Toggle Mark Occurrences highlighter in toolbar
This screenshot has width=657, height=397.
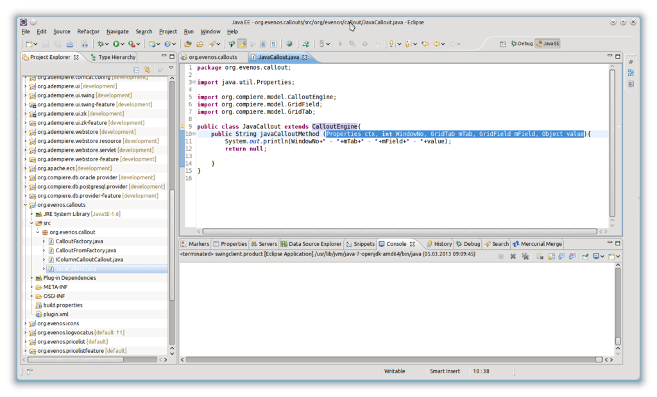click(x=242, y=44)
